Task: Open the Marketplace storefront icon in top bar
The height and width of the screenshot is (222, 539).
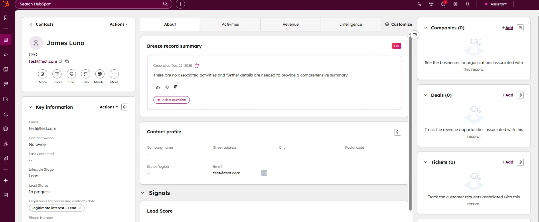Action: click(431, 4)
